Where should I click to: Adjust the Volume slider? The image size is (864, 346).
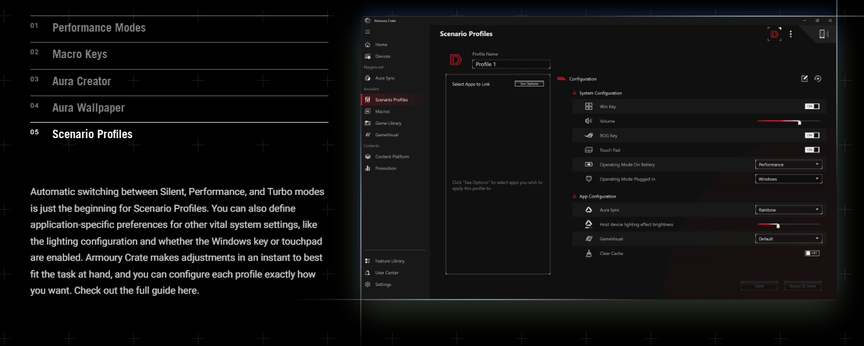pyautogui.click(x=789, y=121)
